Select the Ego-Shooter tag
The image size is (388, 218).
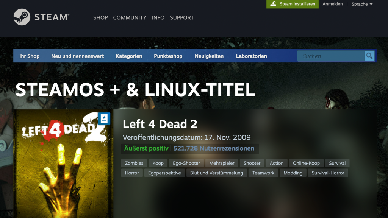(186, 163)
